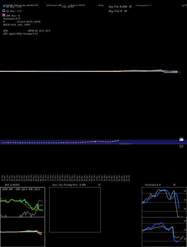Select the '50 Day = 1.71' legend text
Viewport: 187px width, 247px height.
[14, 11]
